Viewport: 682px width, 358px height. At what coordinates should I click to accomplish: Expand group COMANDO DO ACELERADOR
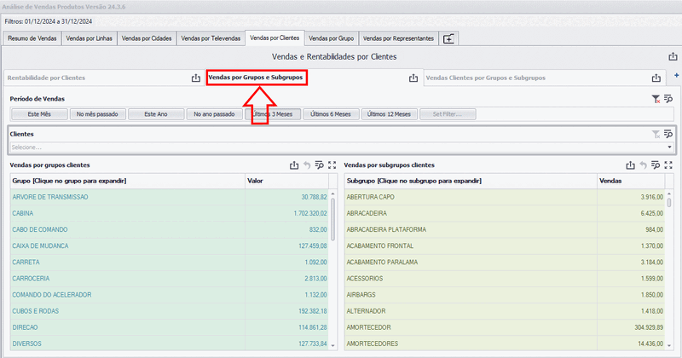pyautogui.click(x=52, y=295)
